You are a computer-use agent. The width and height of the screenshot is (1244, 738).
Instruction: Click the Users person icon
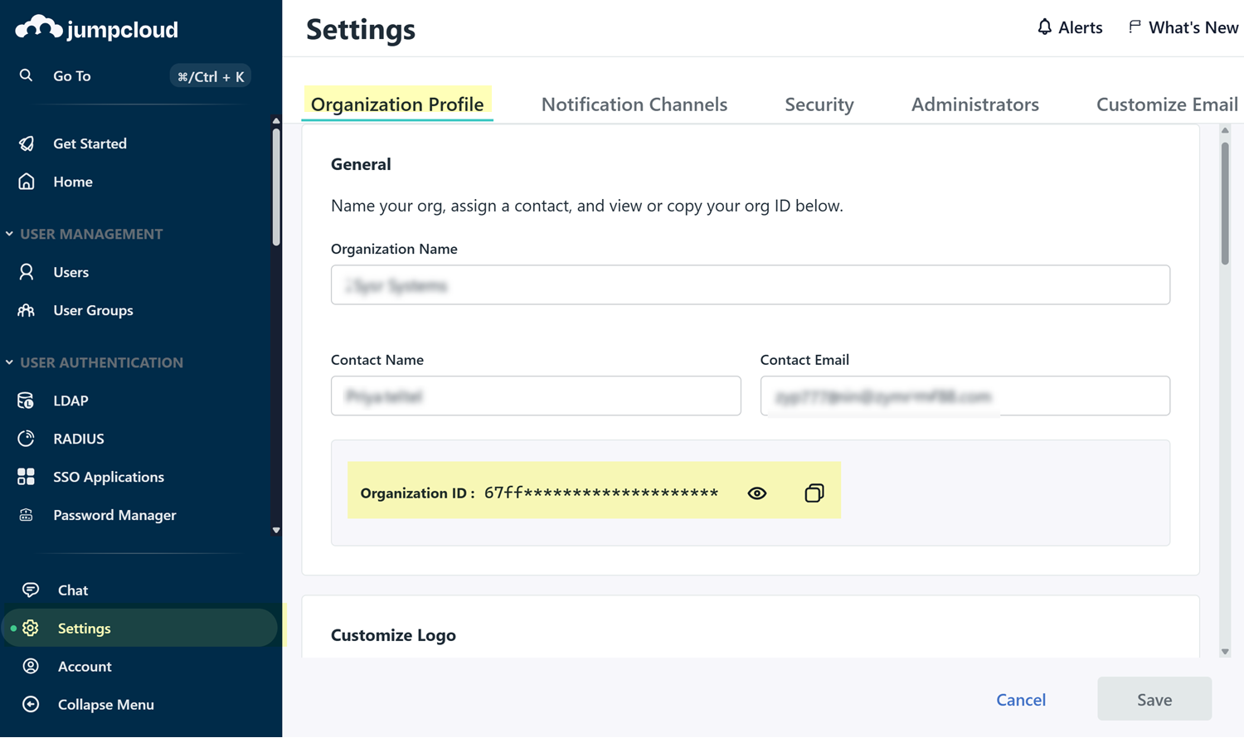click(x=27, y=272)
